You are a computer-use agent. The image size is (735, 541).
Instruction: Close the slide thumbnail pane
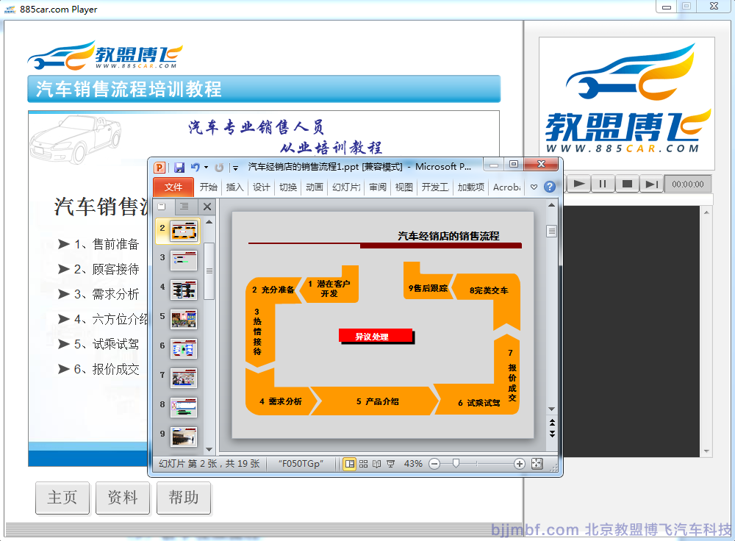coord(207,207)
